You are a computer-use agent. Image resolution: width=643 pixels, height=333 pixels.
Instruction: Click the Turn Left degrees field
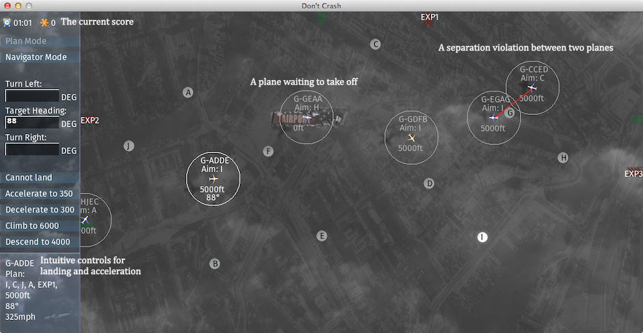tap(31, 96)
